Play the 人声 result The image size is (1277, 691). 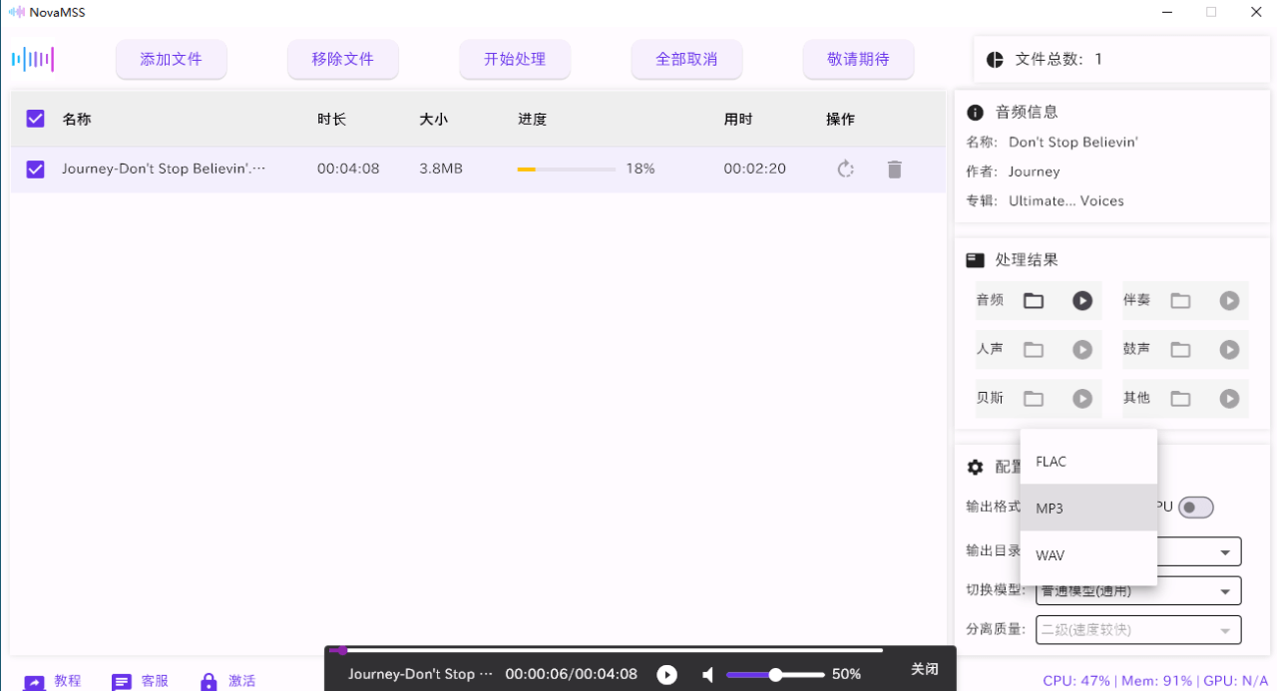pos(1082,349)
